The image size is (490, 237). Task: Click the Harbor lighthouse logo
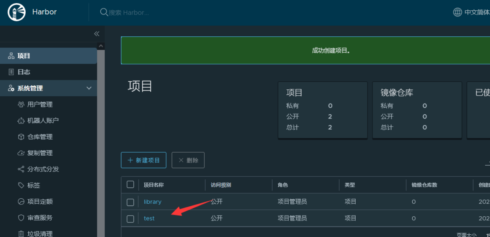16,12
